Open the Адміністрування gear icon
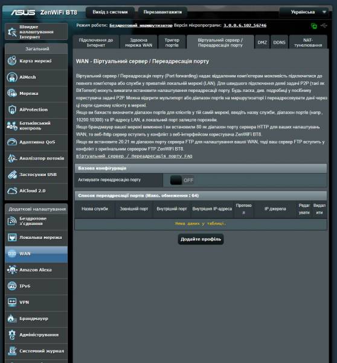 pyautogui.click(x=12, y=335)
